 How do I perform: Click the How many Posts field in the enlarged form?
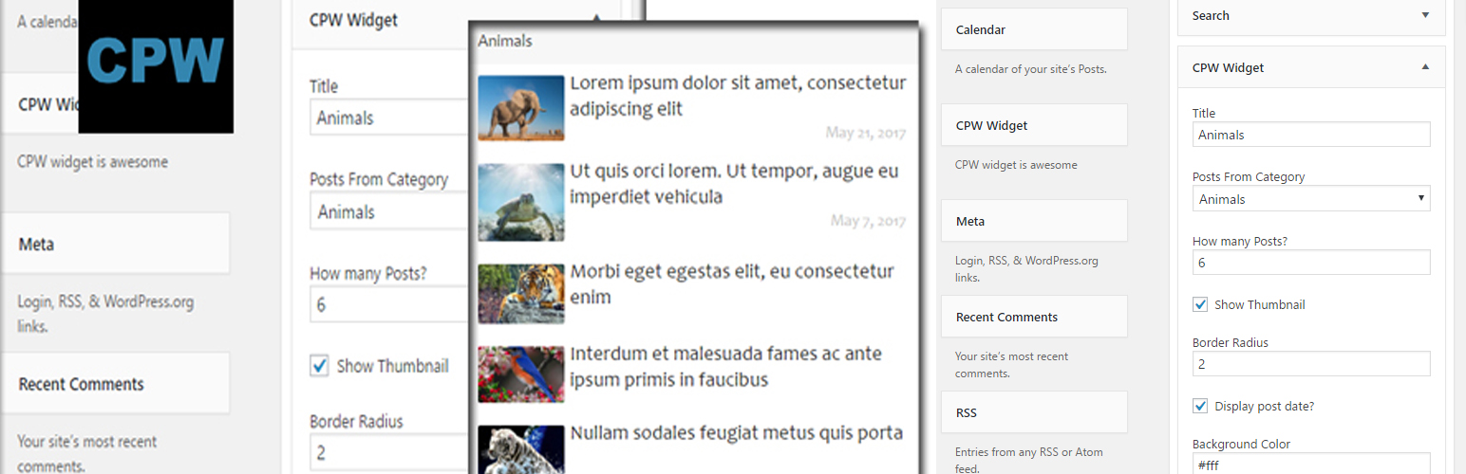[390, 305]
